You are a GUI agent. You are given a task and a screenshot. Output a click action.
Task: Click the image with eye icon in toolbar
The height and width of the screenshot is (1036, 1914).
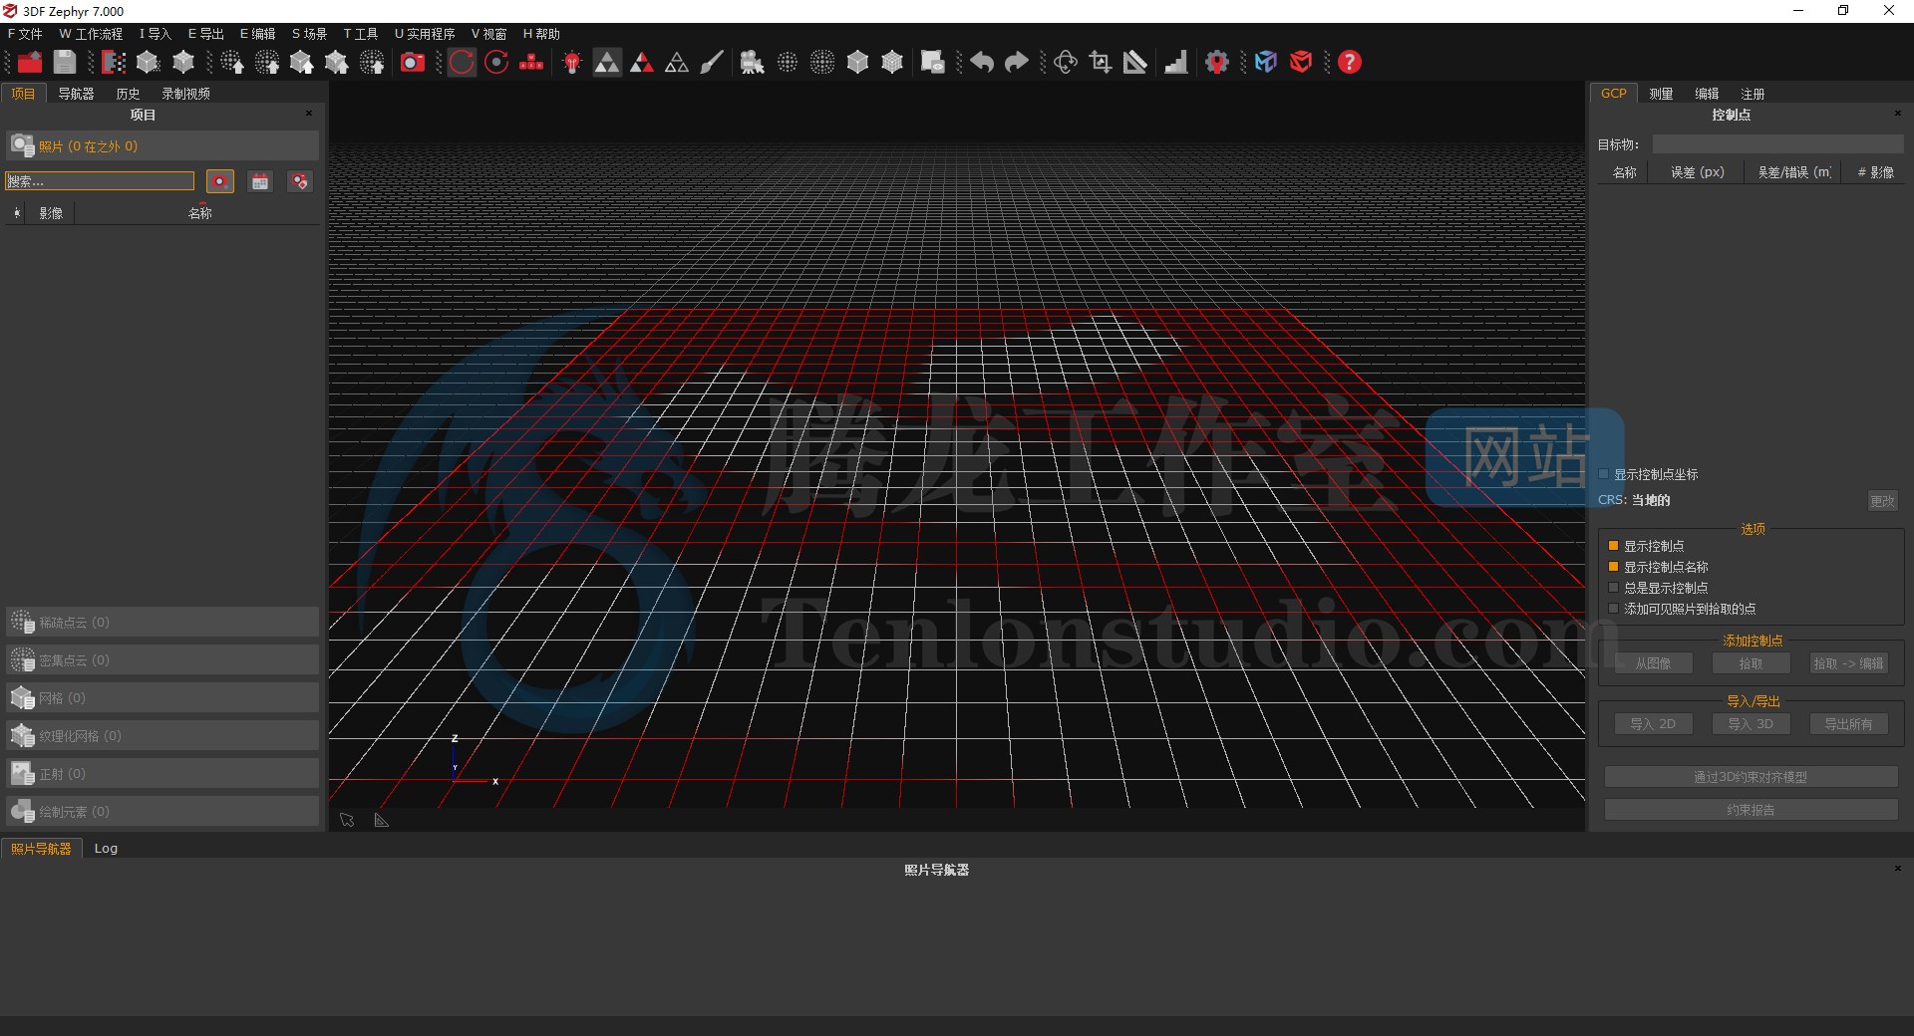coord(932,63)
